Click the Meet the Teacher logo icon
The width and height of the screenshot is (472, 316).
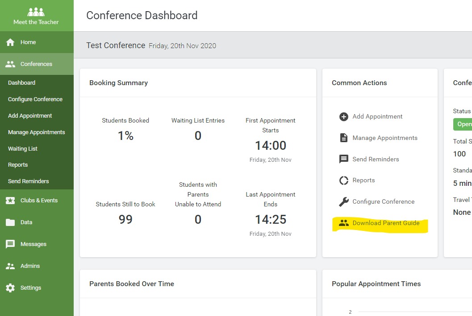[x=36, y=12]
